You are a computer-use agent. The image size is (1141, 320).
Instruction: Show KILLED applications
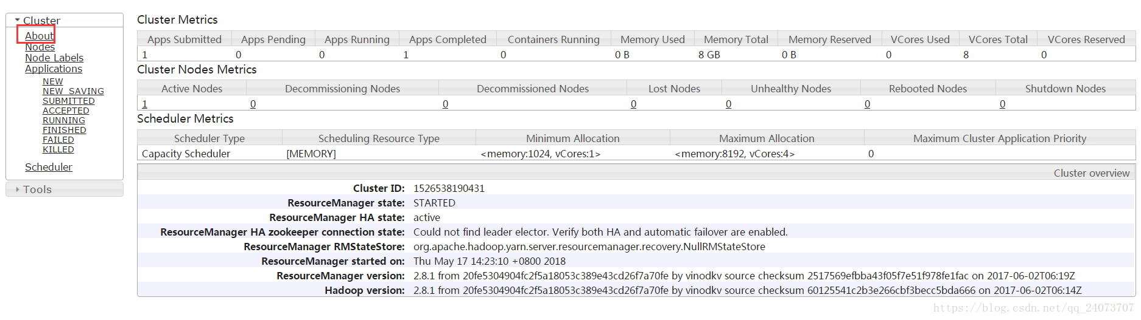(x=58, y=149)
